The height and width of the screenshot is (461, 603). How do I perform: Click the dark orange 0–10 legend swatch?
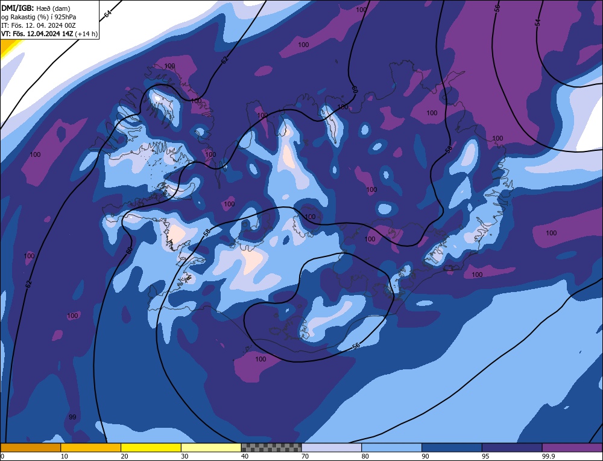pos(30,448)
